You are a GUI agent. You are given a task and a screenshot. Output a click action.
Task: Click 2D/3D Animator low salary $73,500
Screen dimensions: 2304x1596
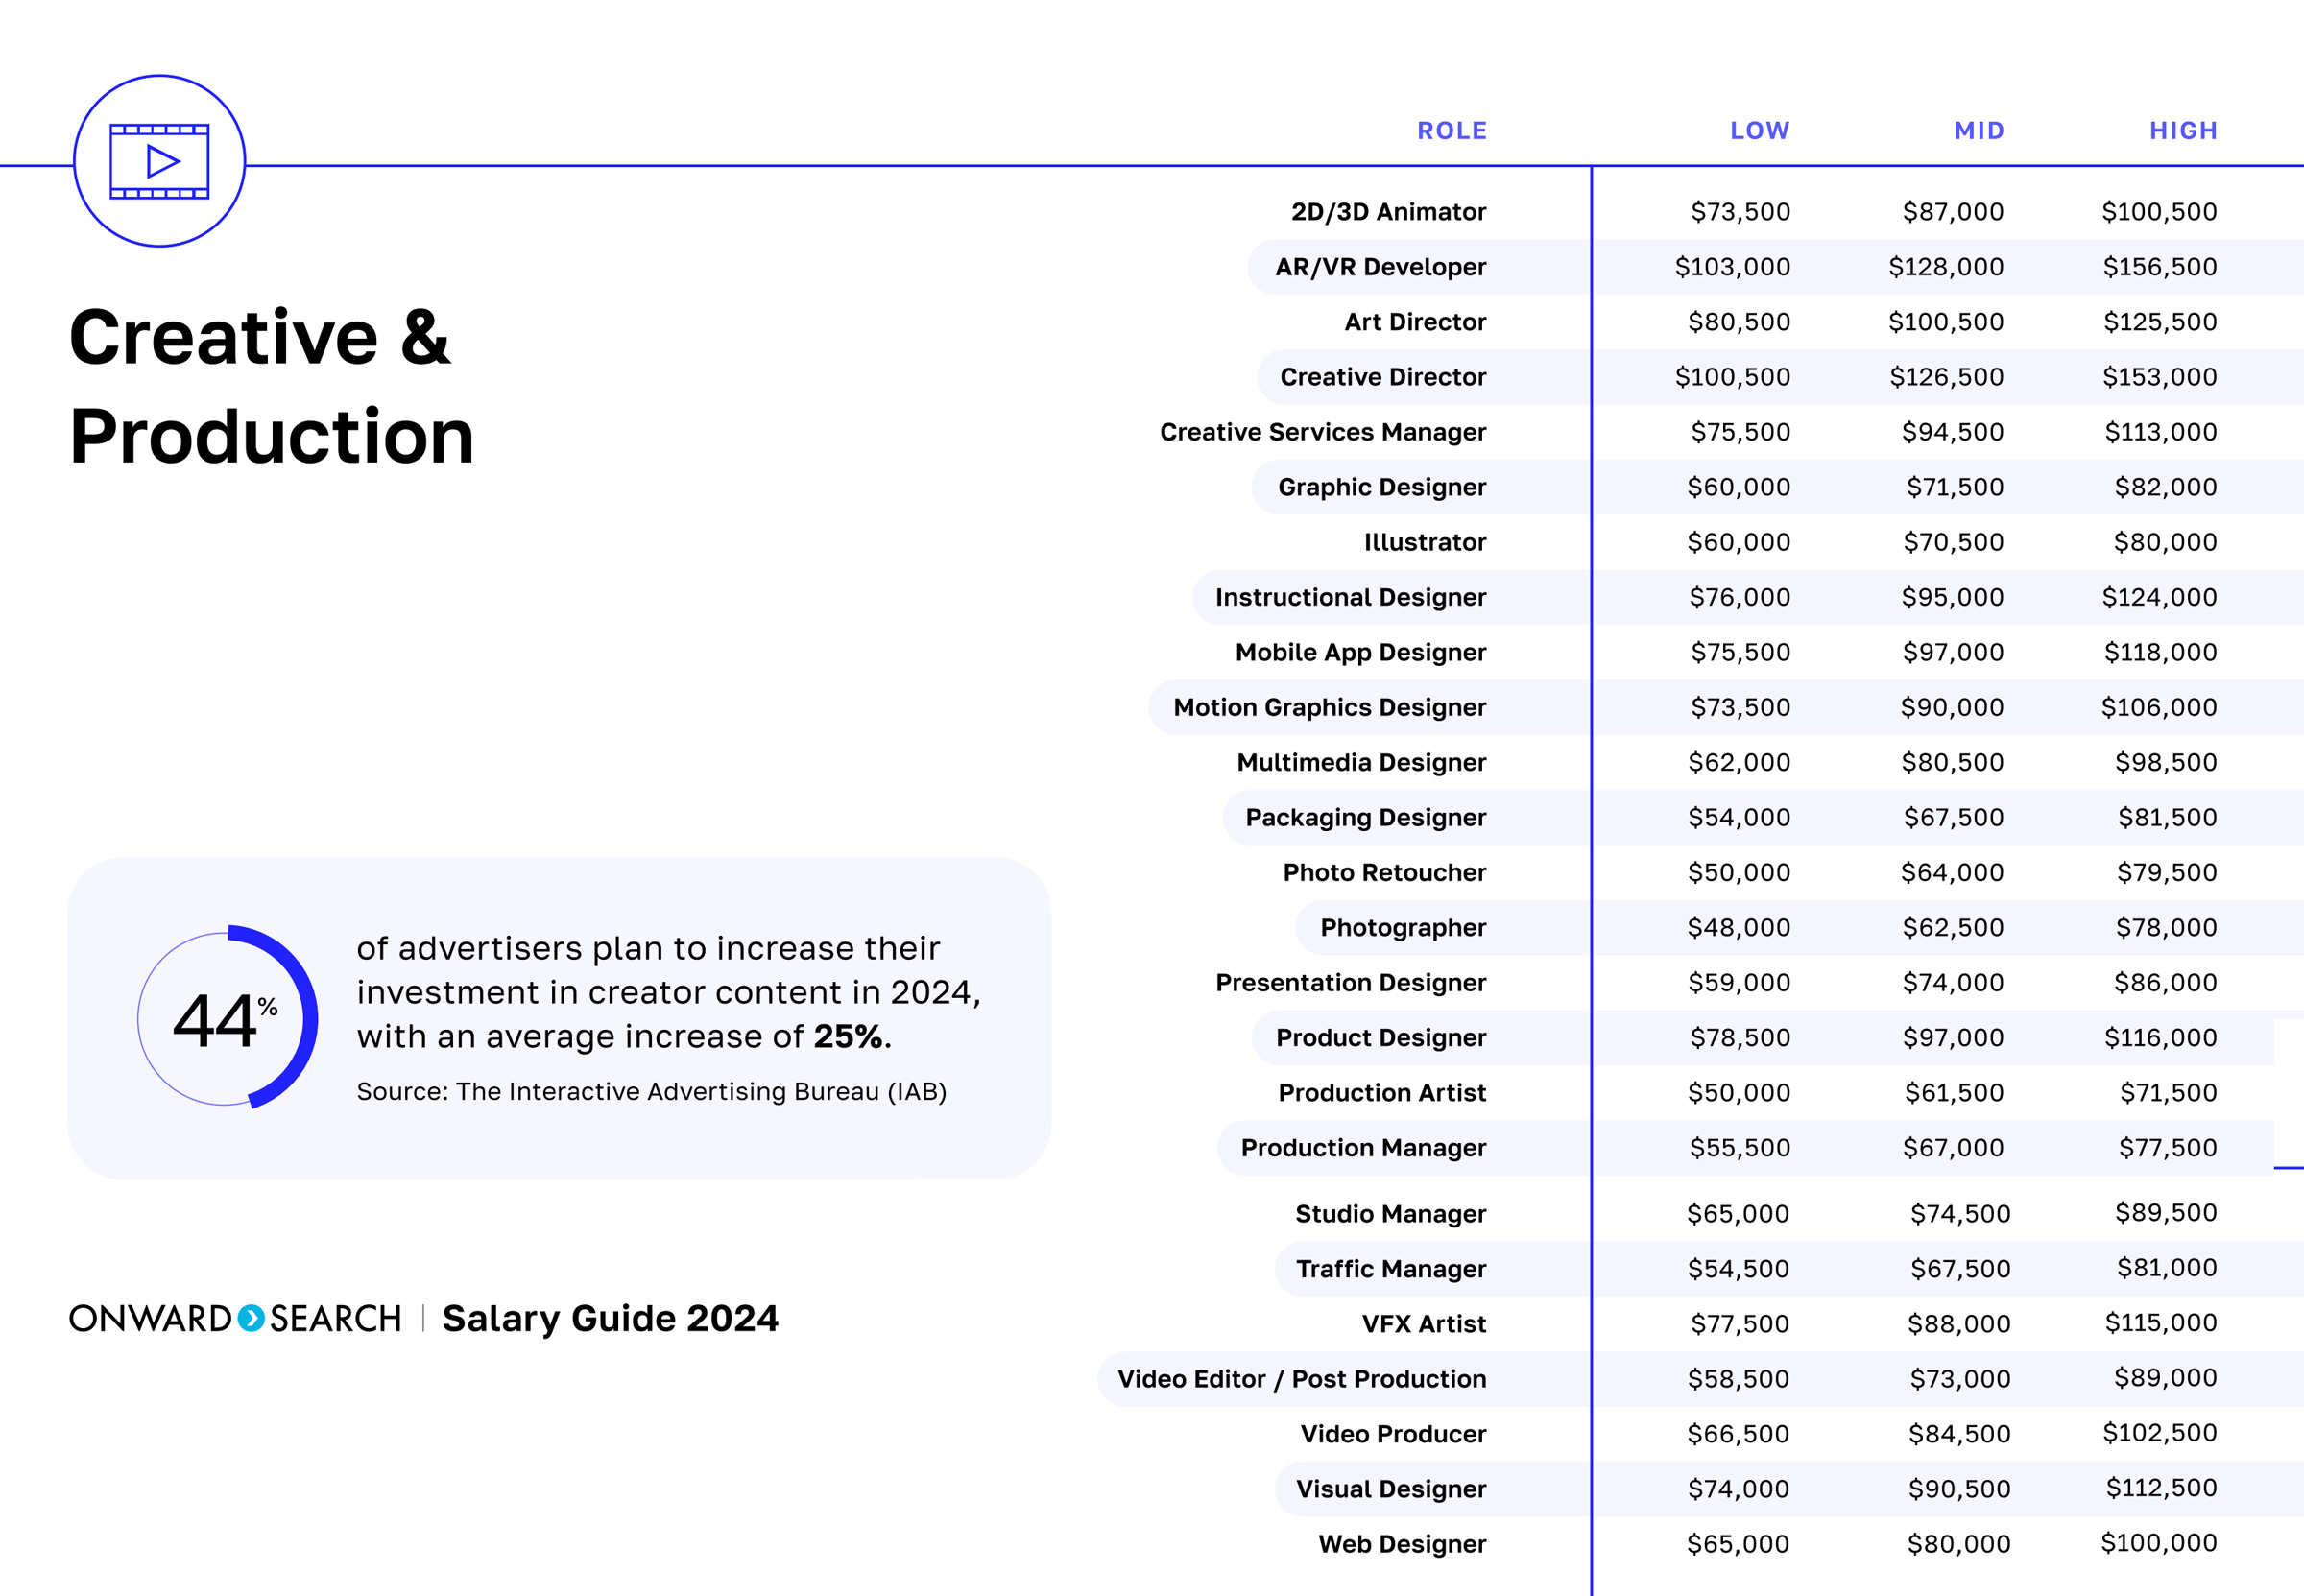pyautogui.click(x=1740, y=212)
